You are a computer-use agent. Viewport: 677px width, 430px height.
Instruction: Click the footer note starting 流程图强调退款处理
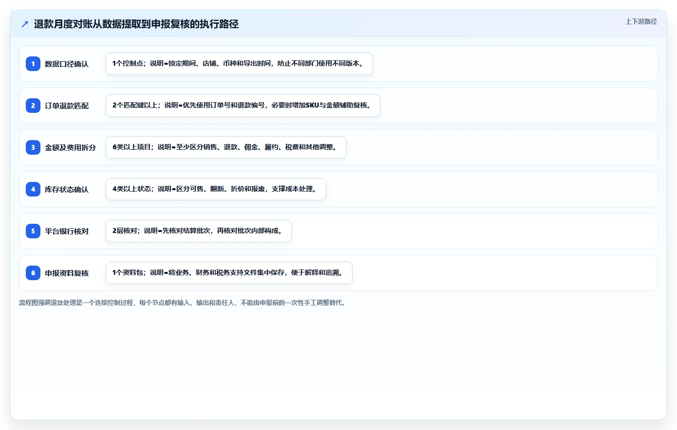coord(183,303)
